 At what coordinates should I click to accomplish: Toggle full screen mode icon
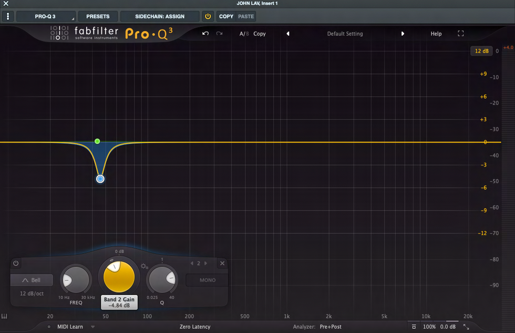point(460,34)
